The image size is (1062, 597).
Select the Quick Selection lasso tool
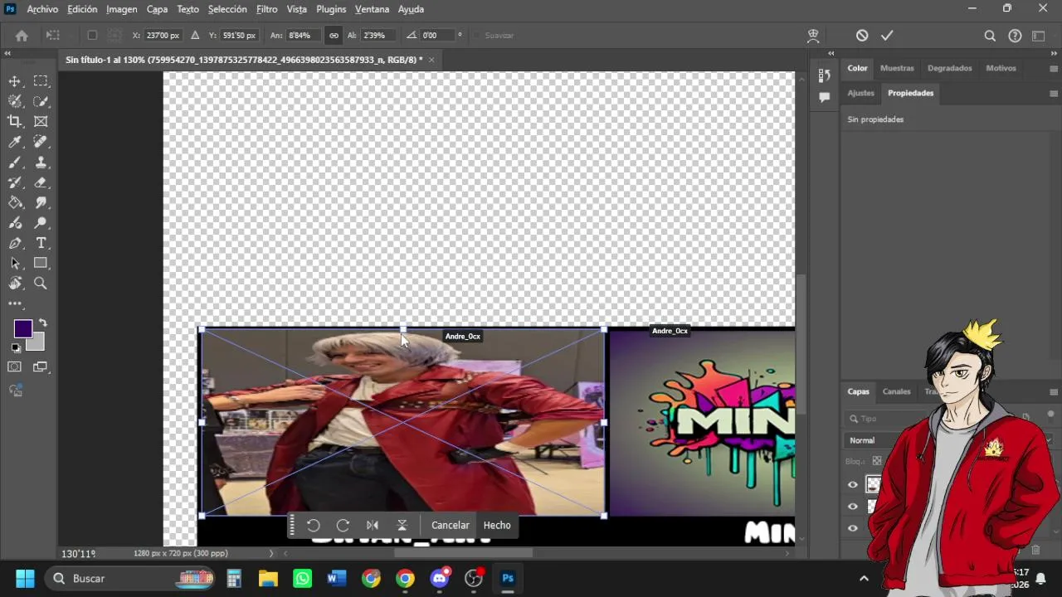tap(41, 101)
